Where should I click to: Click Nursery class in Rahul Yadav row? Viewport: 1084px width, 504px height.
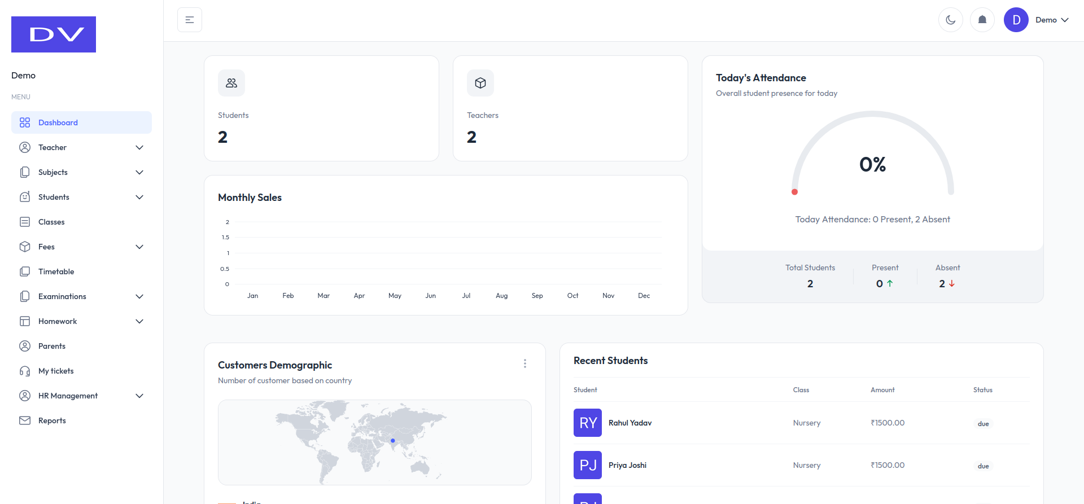coord(807,423)
